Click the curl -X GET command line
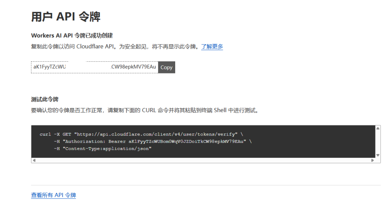The image size is (390, 213). (x=141, y=134)
